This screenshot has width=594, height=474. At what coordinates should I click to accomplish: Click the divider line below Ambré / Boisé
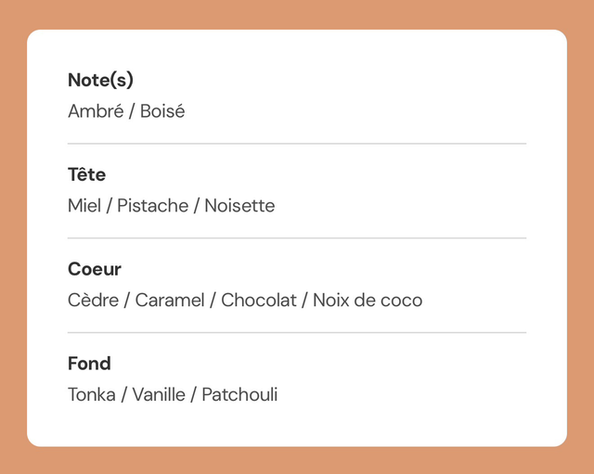[297, 144]
